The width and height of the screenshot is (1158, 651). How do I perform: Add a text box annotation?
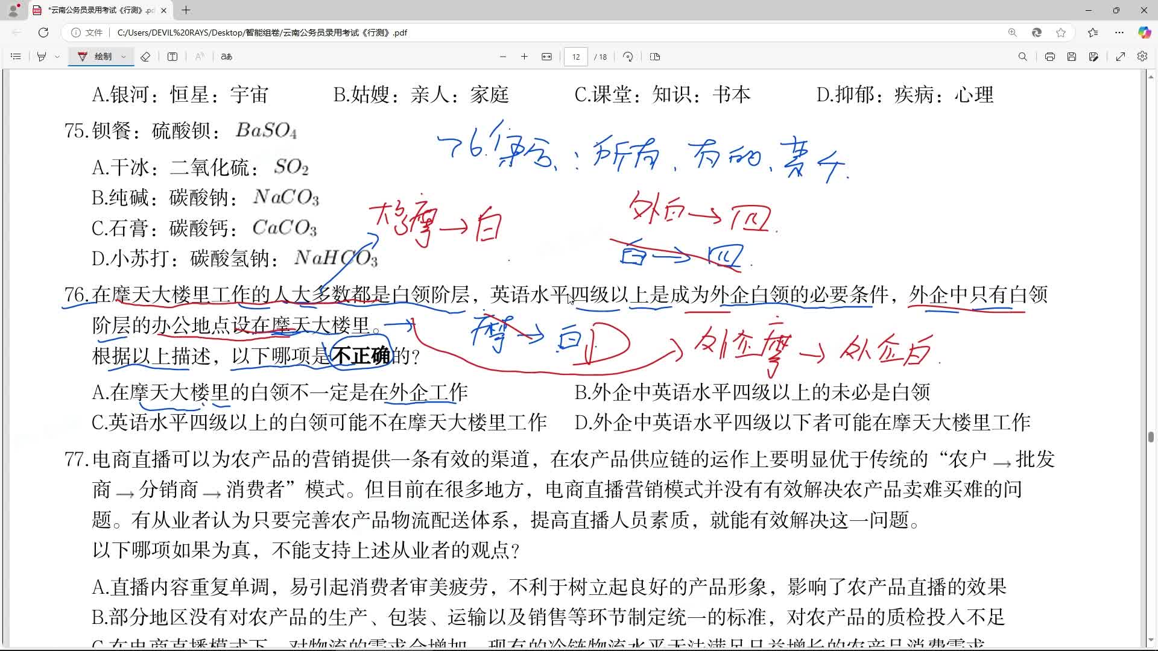pos(172,57)
